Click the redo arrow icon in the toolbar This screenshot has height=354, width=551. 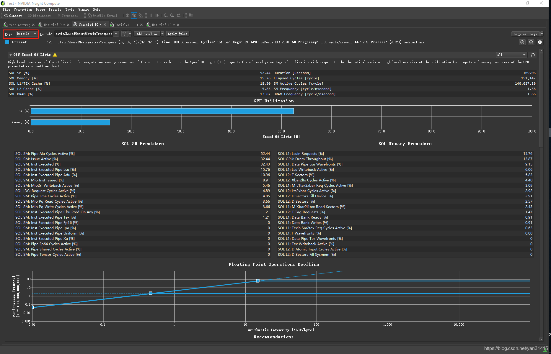point(179,15)
